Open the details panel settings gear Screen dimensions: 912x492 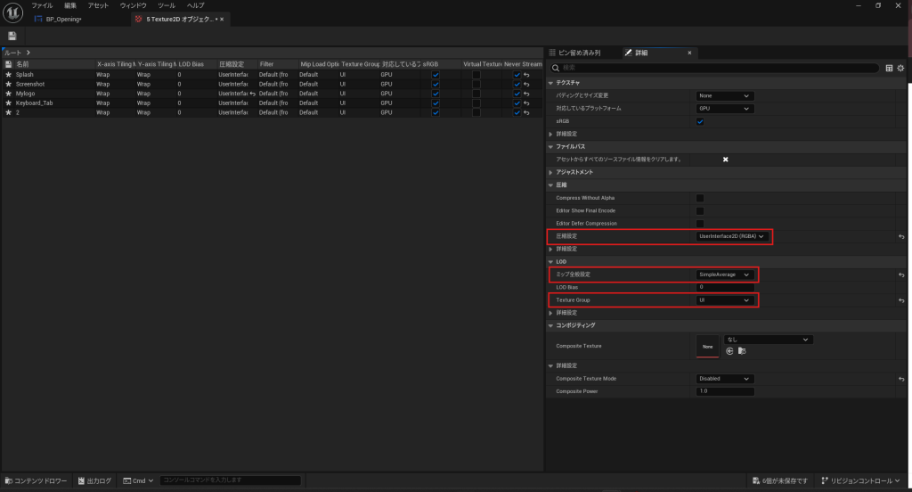point(900,68)
